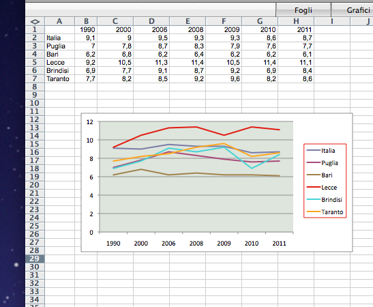Click Lecce 2008 value 11,4 cell
Screen dimensions: 373x307
pos(188,62)
